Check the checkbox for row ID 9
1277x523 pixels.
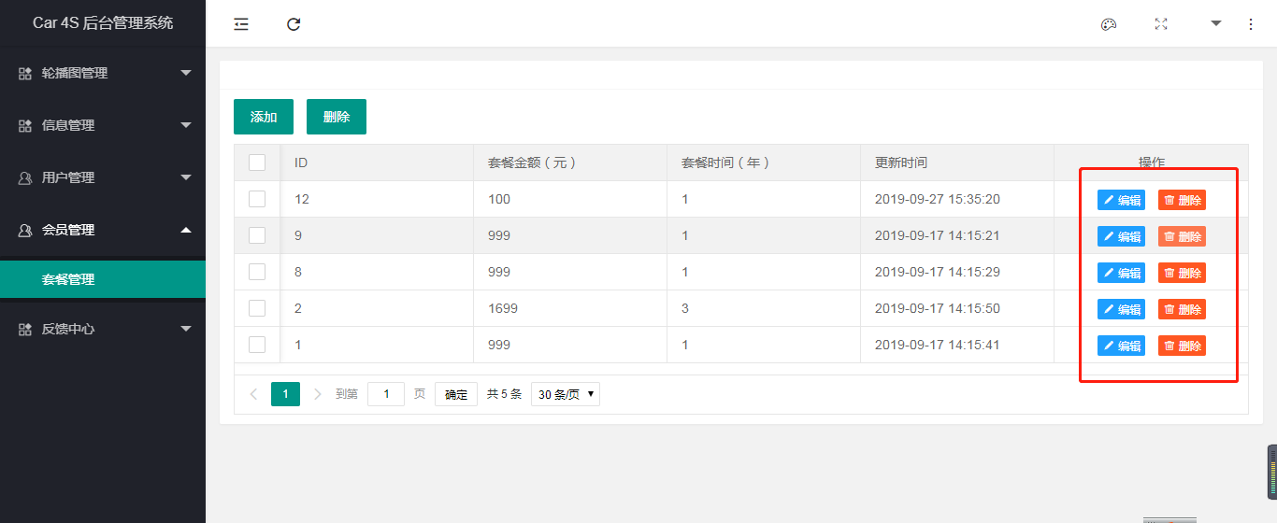point(257,235)
